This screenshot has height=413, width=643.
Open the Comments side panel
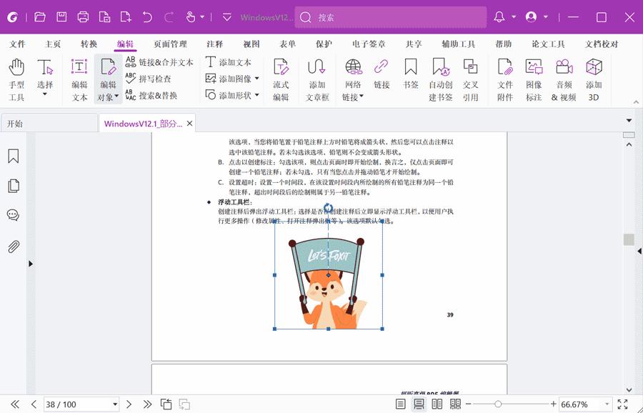tap(13, 215)
